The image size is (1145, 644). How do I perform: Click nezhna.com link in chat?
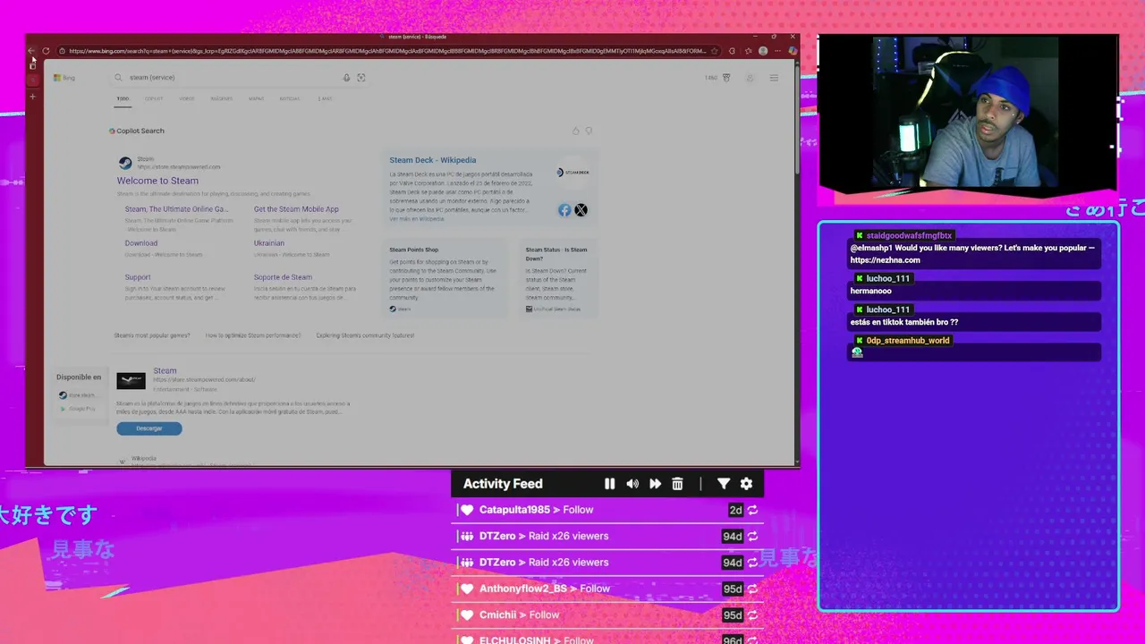coord(885,260)
